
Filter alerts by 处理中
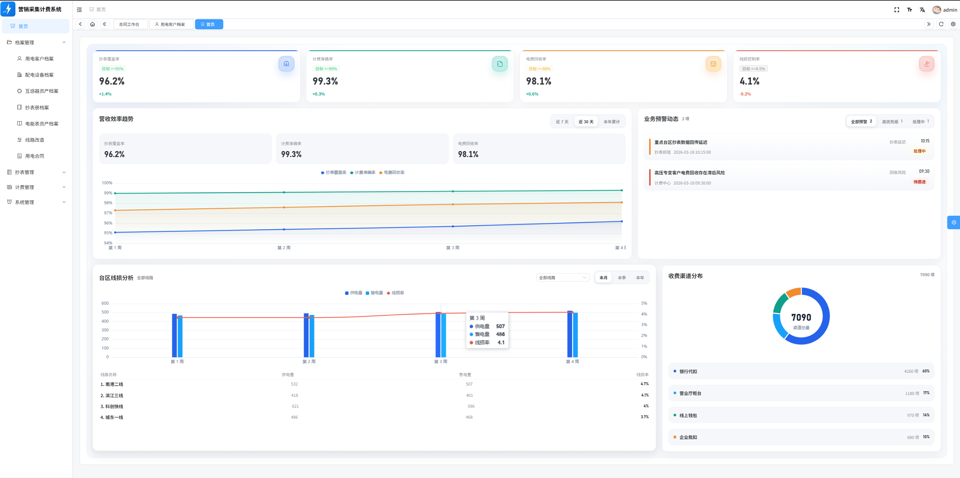921,122
